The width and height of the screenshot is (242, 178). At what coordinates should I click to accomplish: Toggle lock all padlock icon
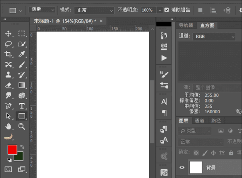[x=231, y=153]
